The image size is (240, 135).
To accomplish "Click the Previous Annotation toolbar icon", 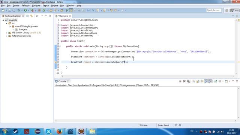I will [x=104, y=10].
